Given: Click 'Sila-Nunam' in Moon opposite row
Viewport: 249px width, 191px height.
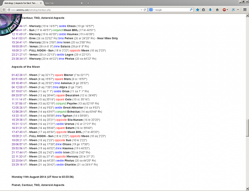Looking at the screenshot, I should (x=75, y=120).
